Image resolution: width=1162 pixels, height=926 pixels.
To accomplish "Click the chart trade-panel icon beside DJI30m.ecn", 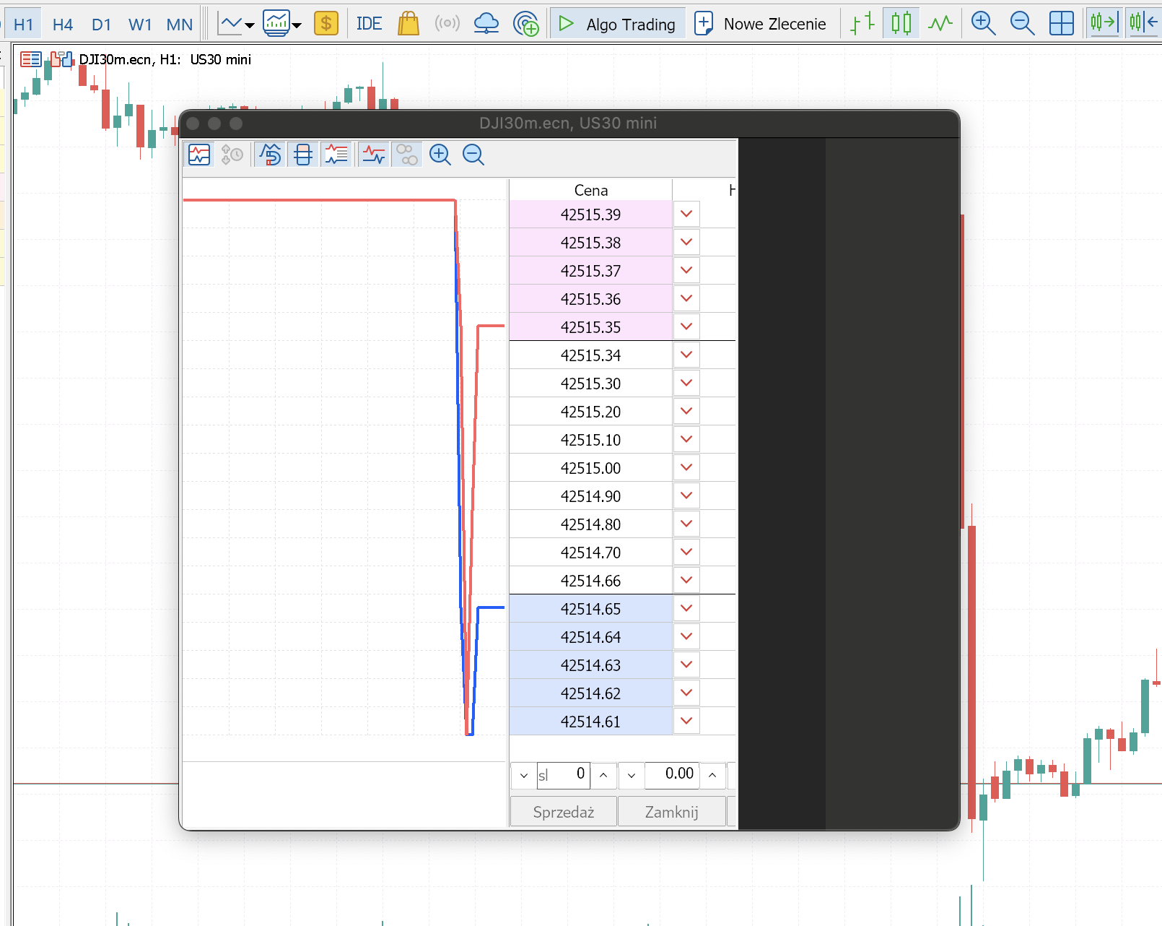I will (62, 59).
